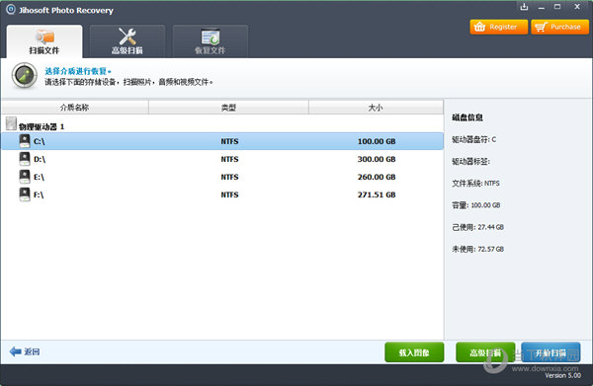
Task: Select the C:\ drive icon
Action: (x=25, y=141)
